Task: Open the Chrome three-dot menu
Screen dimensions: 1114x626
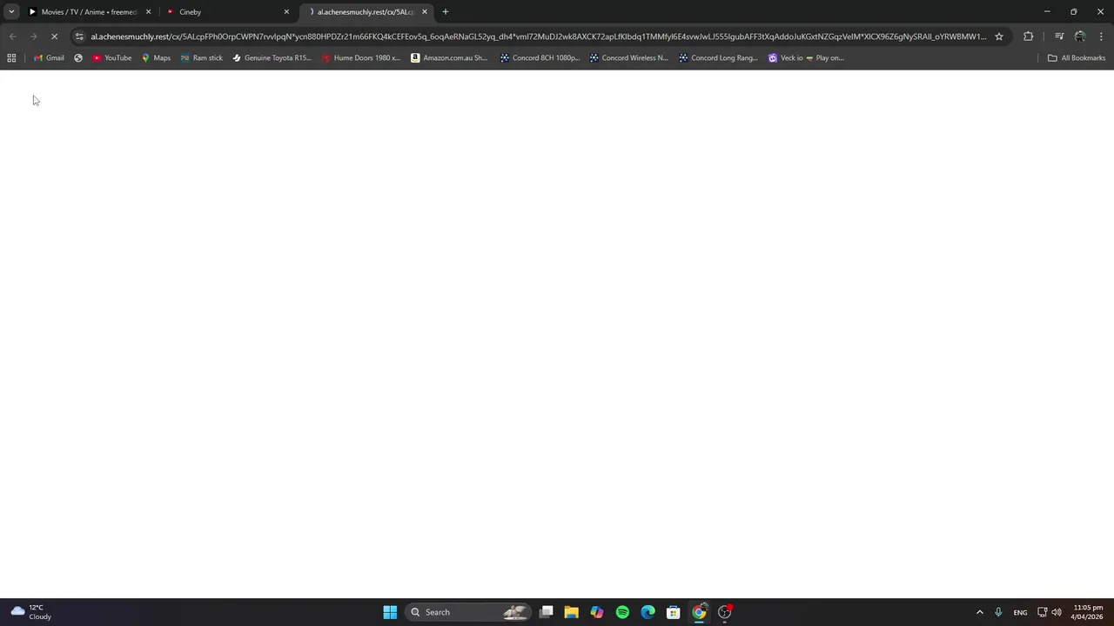Action: click(x=1101, y=37)
